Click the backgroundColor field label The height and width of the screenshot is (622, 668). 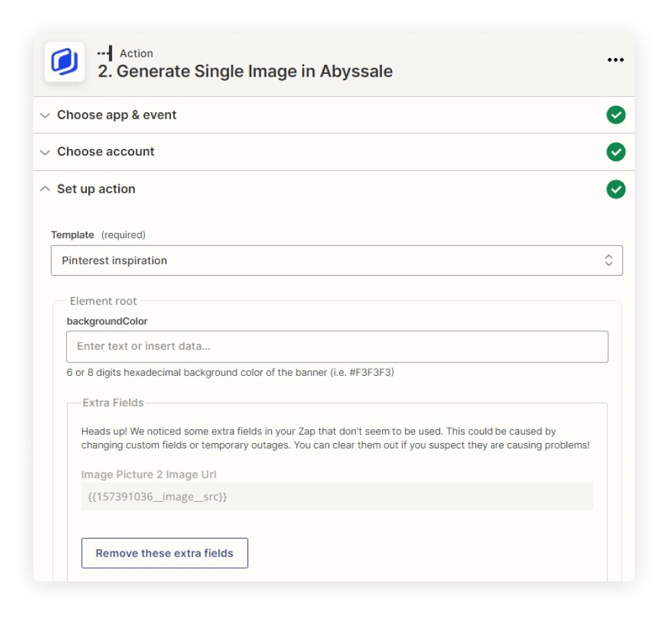click(x=107, y=321)
